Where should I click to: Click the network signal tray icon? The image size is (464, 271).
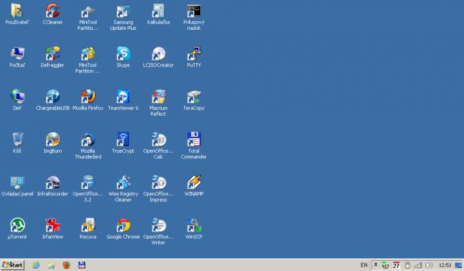418,265
